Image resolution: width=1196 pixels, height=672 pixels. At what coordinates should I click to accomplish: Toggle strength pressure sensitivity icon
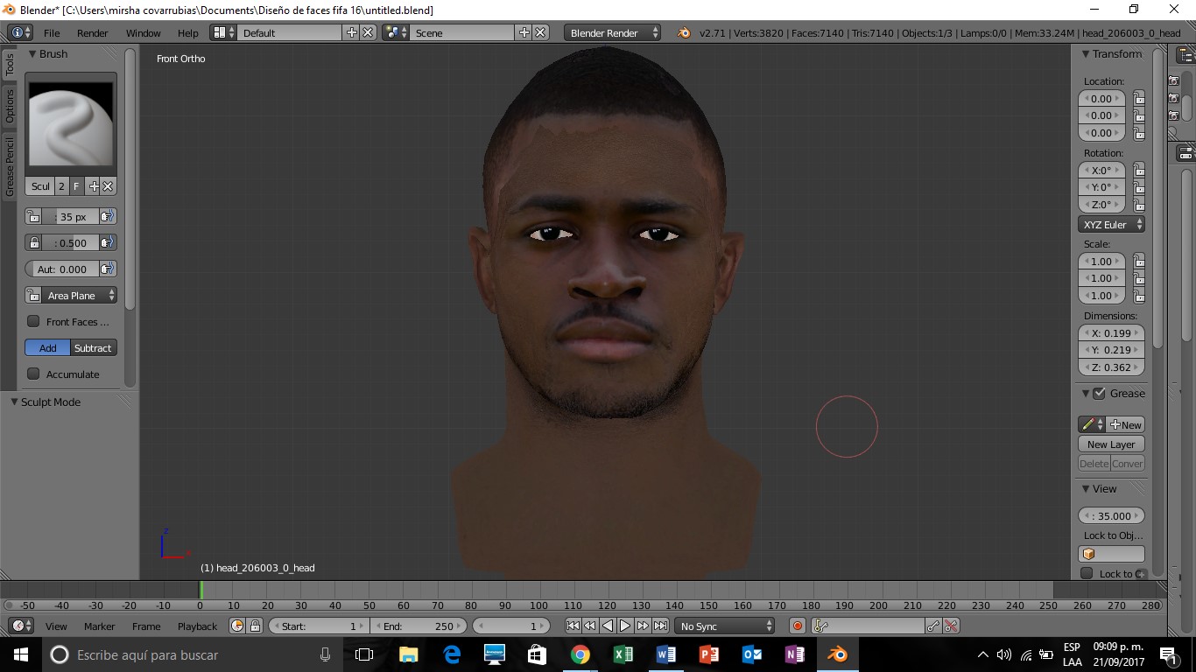[x=107, y=242]
